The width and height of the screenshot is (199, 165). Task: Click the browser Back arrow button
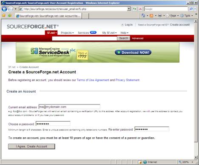(4, 9)
